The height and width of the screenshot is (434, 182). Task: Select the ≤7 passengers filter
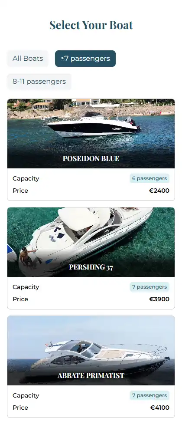(x=85, y=59)
